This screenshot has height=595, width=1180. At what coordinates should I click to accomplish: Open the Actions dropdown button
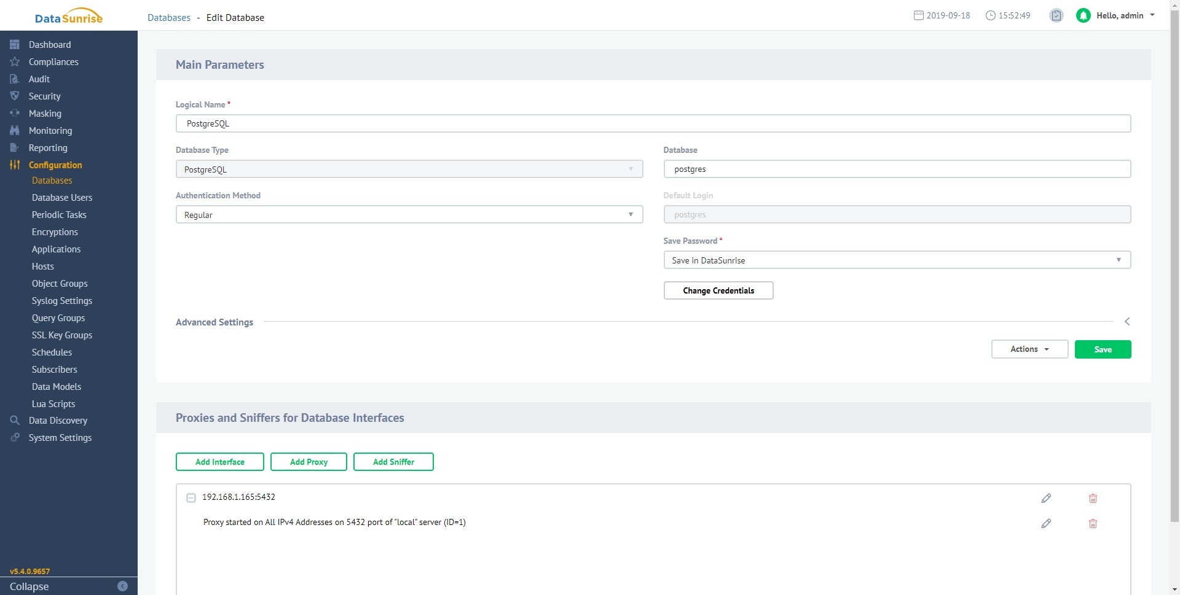click(x=1029, y=349)
